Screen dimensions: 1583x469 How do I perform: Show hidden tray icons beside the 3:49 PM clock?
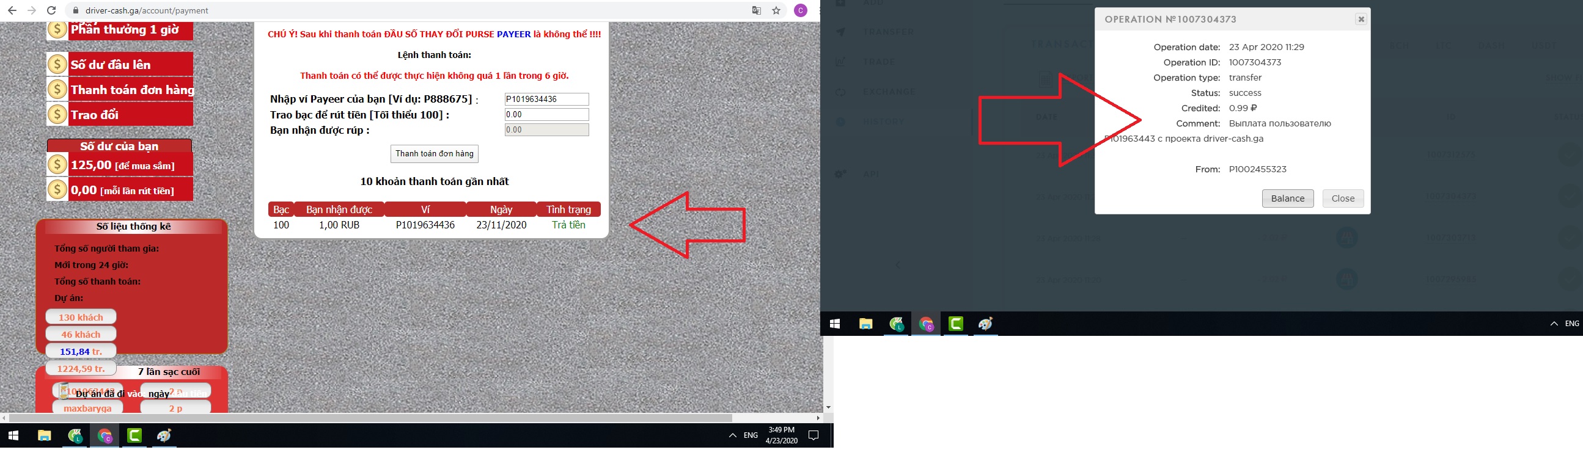pyautogui.click(x=732, y=436)
